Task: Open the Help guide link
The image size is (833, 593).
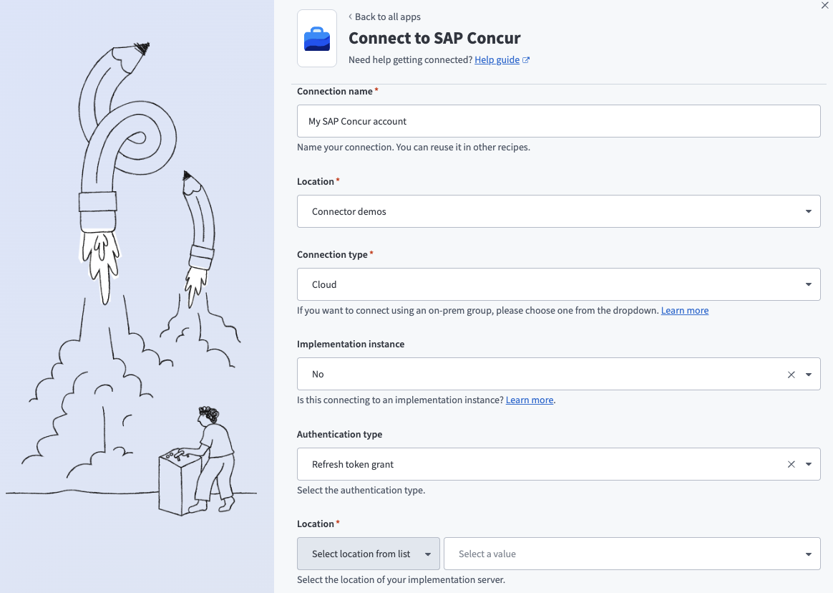Action: [497, 59]
